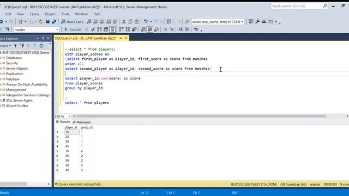
Task: Click the Display Estimated Execution Plan icon
Action: click(x=99, y=29)
